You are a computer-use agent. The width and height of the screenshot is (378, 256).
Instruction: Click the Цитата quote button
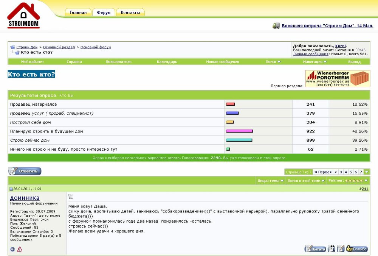(315, 248)
